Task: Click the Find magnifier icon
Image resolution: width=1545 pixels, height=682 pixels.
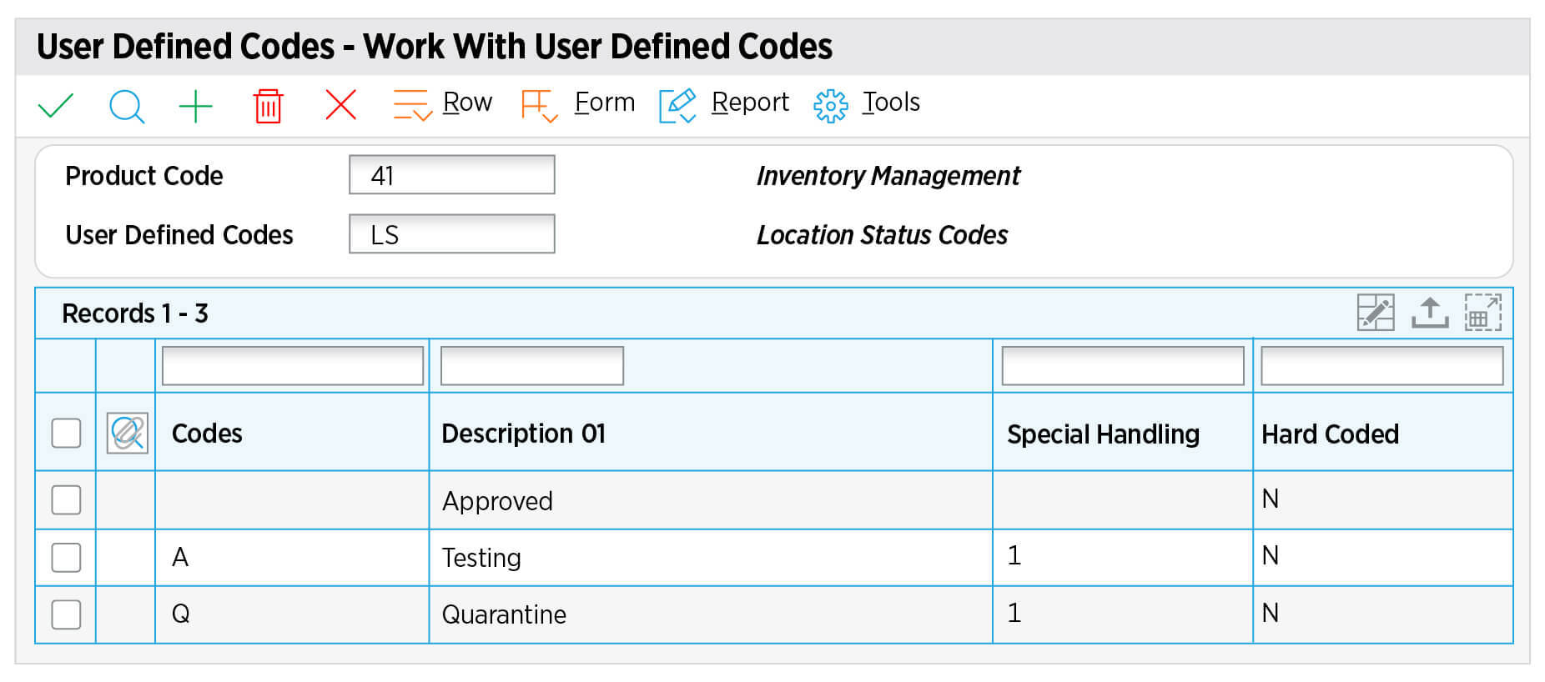Action: (126, 106)
